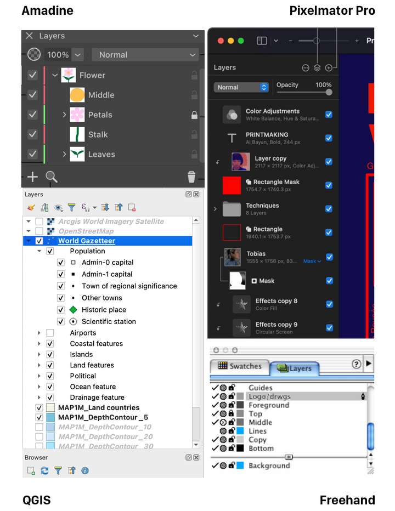Toggle lock icon on Freehand Top layer
This screenshot has width=395, height=511.
point(232,413)
